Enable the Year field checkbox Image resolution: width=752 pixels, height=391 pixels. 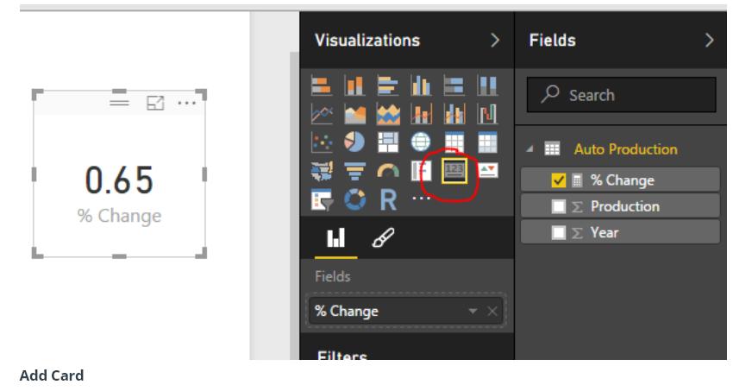point(559,233)
